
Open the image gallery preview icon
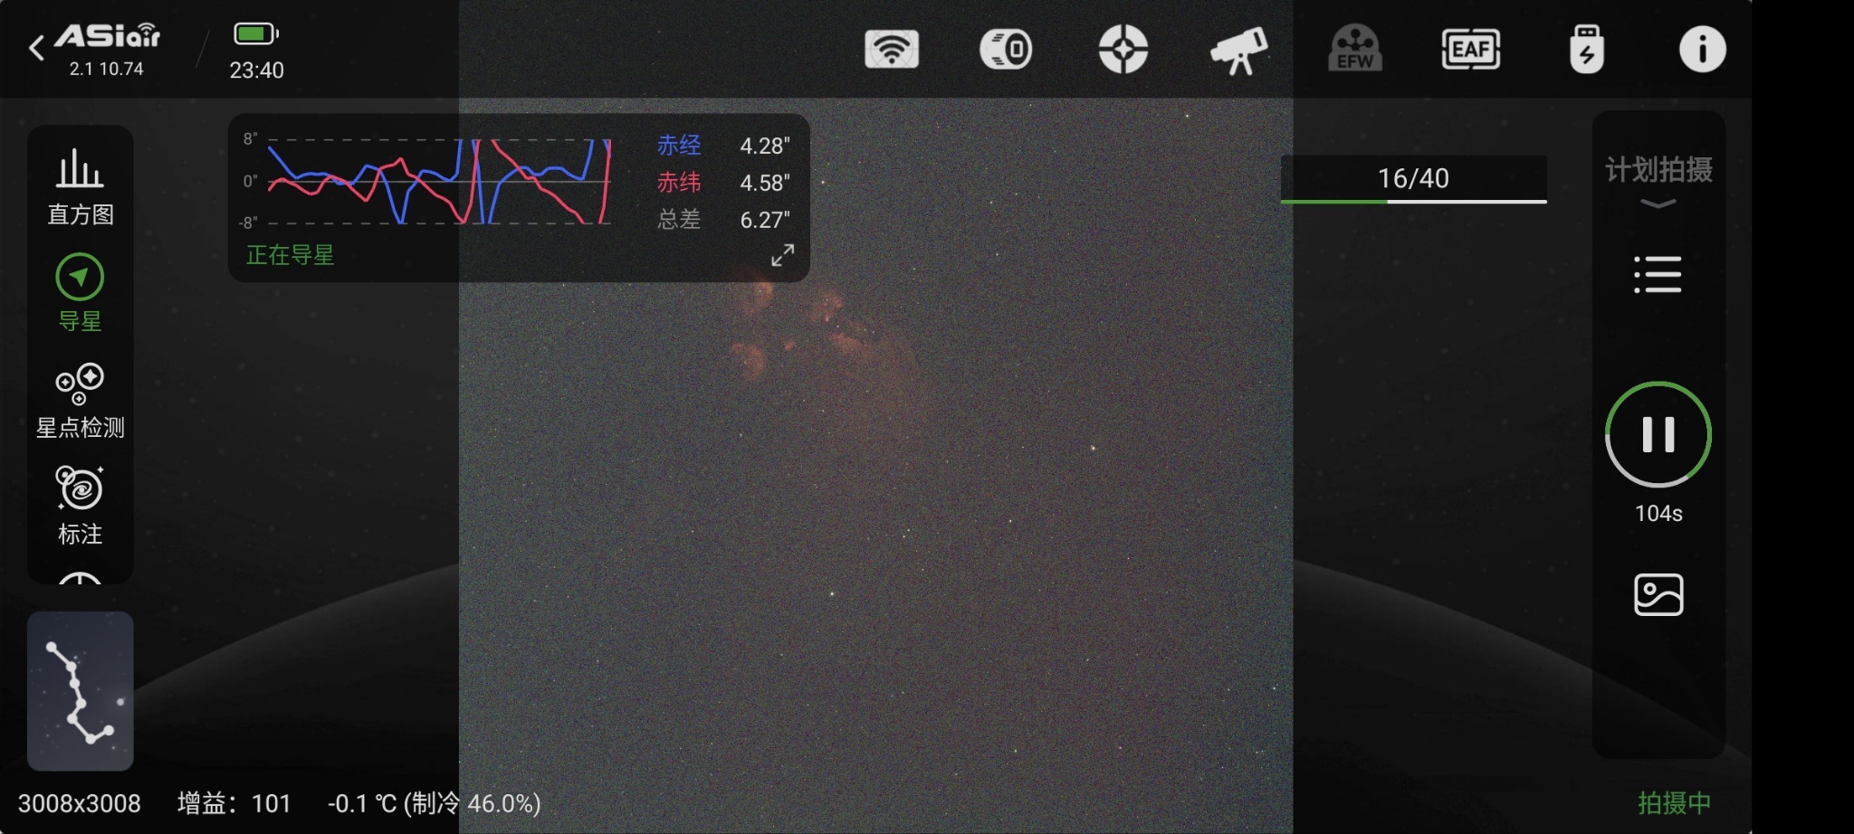[1658, 594]
